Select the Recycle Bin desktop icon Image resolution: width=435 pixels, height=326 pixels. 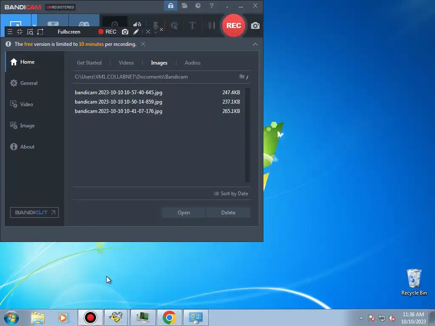414,282
